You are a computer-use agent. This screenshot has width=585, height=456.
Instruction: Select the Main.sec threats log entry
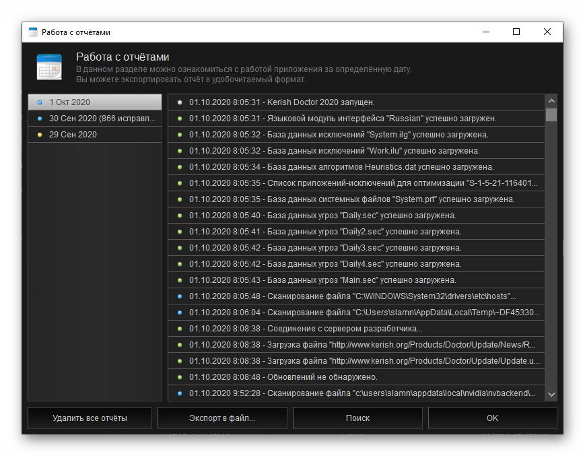click(356, 280)
